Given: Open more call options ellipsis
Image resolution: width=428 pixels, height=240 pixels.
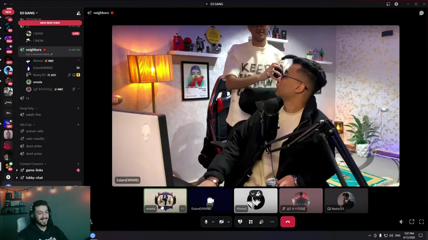Looking at the screenshot, I should click(272, 222).
